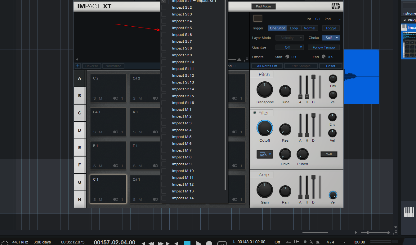This screenshot has width=416, height=245.
Task: Check the Impact St 12 output checkbox
Action: (164, 75)
